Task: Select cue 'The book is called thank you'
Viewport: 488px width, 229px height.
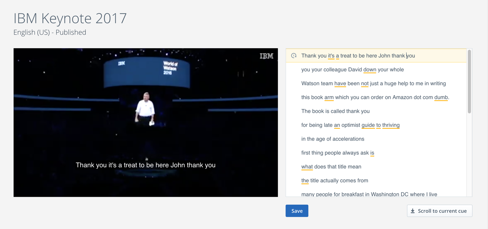Action: (x=376, y=111)
